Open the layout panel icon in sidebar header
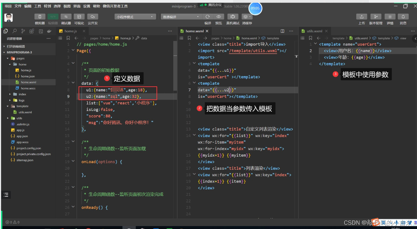The width and height of the screenshot is (417, 229). click(x=41, y=31)
